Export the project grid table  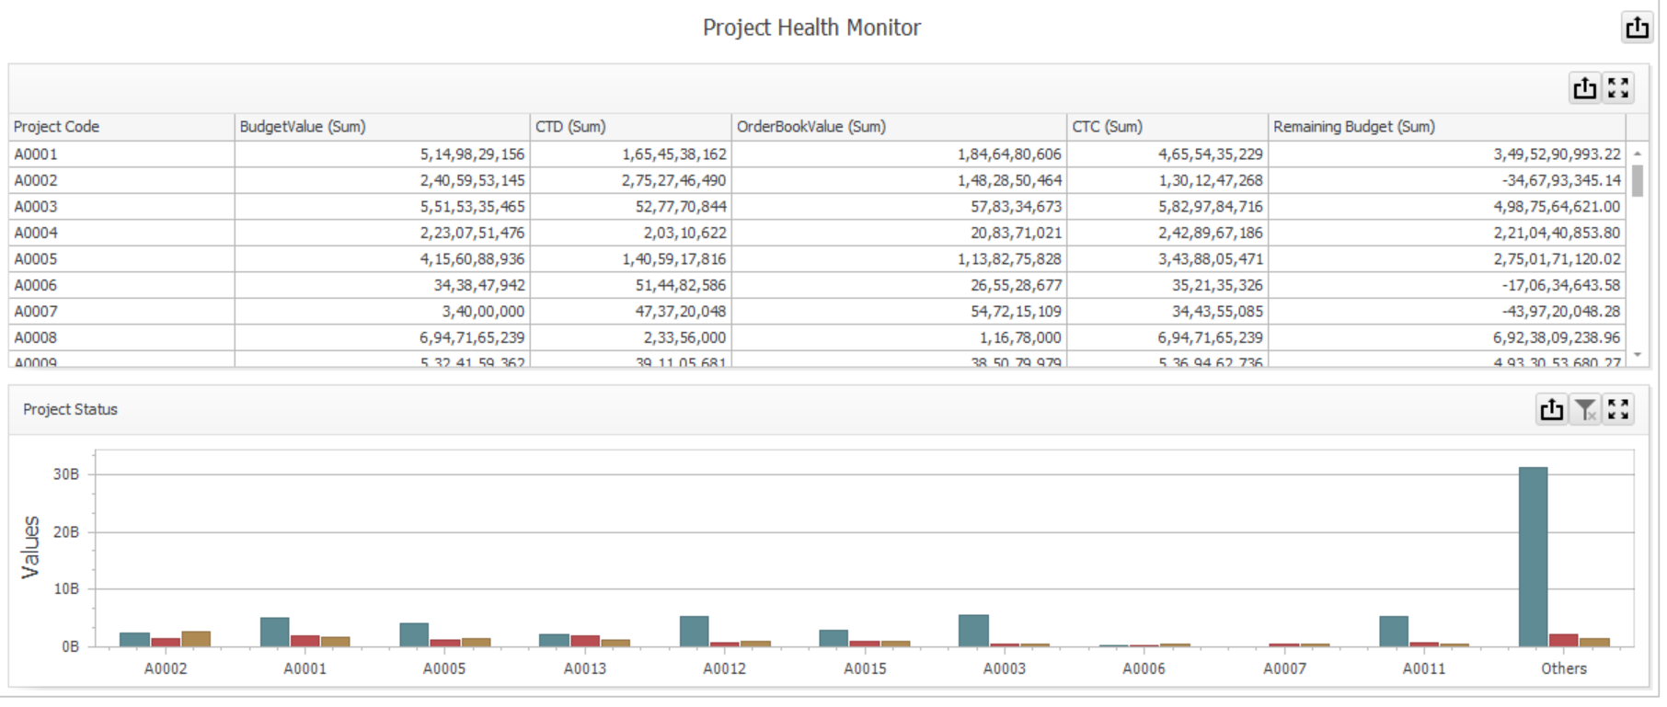click(1584, 88)
